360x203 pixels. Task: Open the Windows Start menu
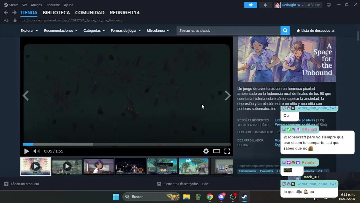pyautogui.click(x=115, y=197)
